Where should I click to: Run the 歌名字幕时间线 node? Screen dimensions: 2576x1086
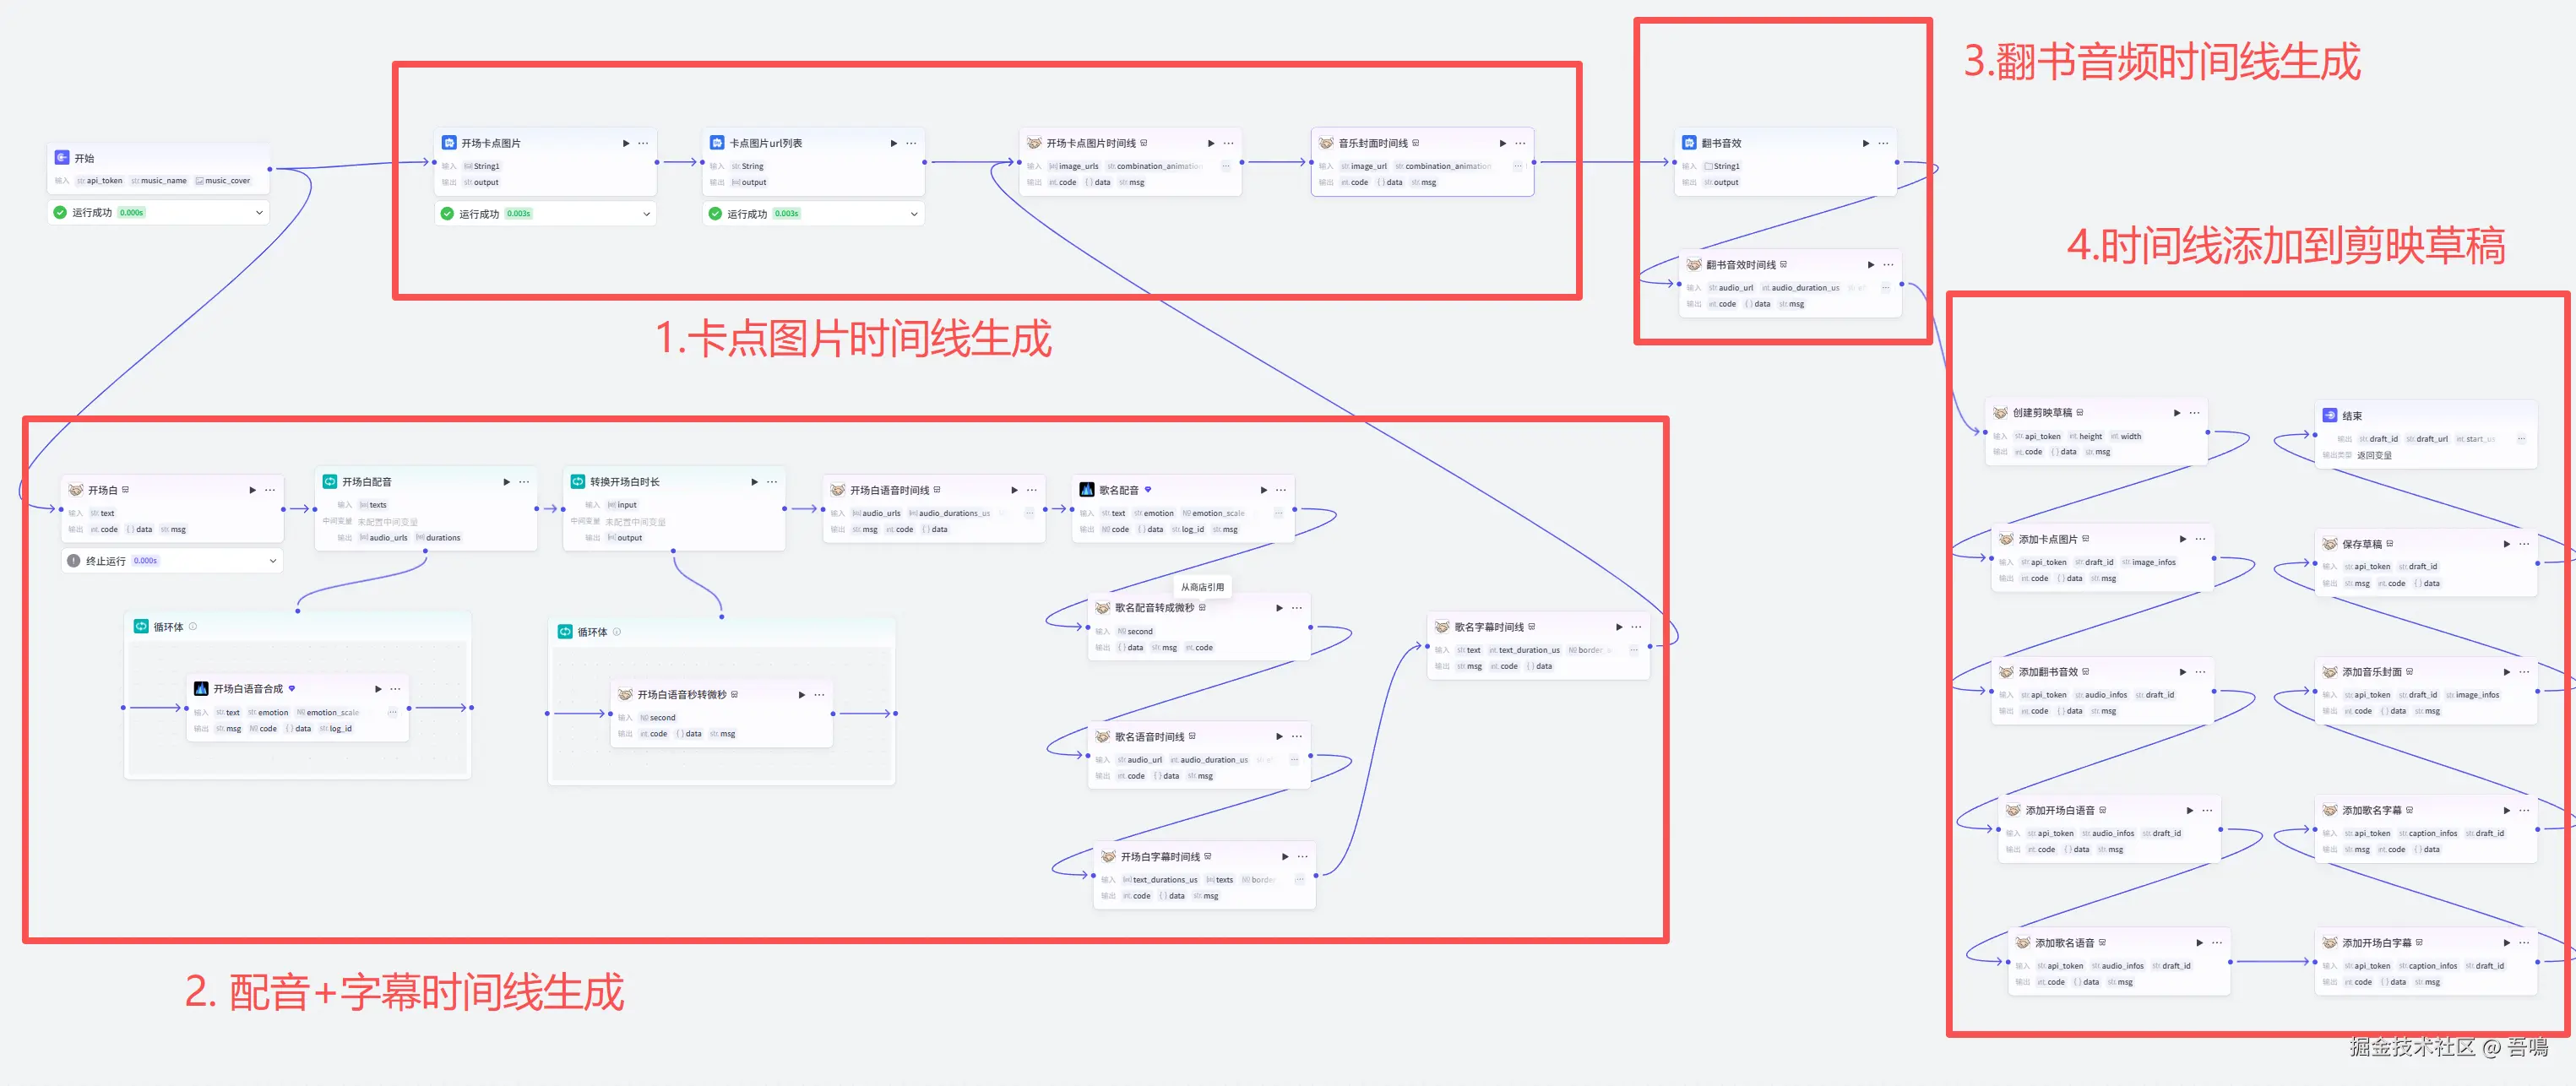click(1619, 627)
